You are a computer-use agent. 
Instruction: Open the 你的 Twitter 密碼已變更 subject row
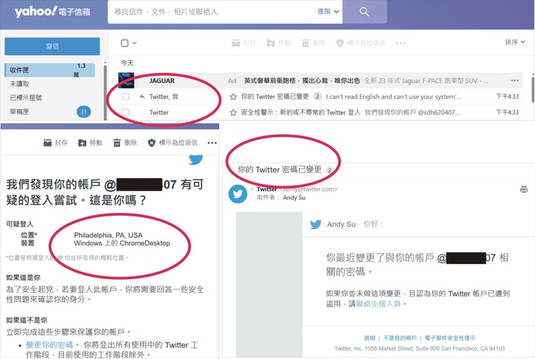[275, 96]
